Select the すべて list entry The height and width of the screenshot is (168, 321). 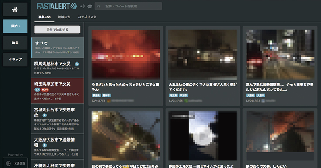tap(58, 47)
